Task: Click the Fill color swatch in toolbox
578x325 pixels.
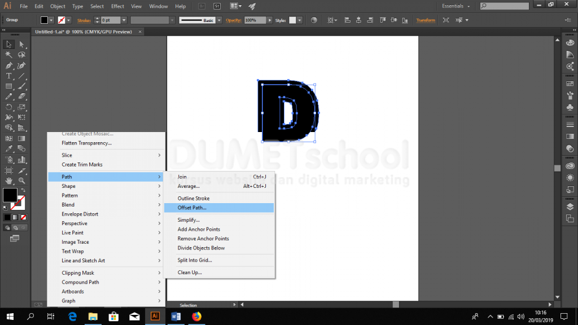Action: coord(10,195)
